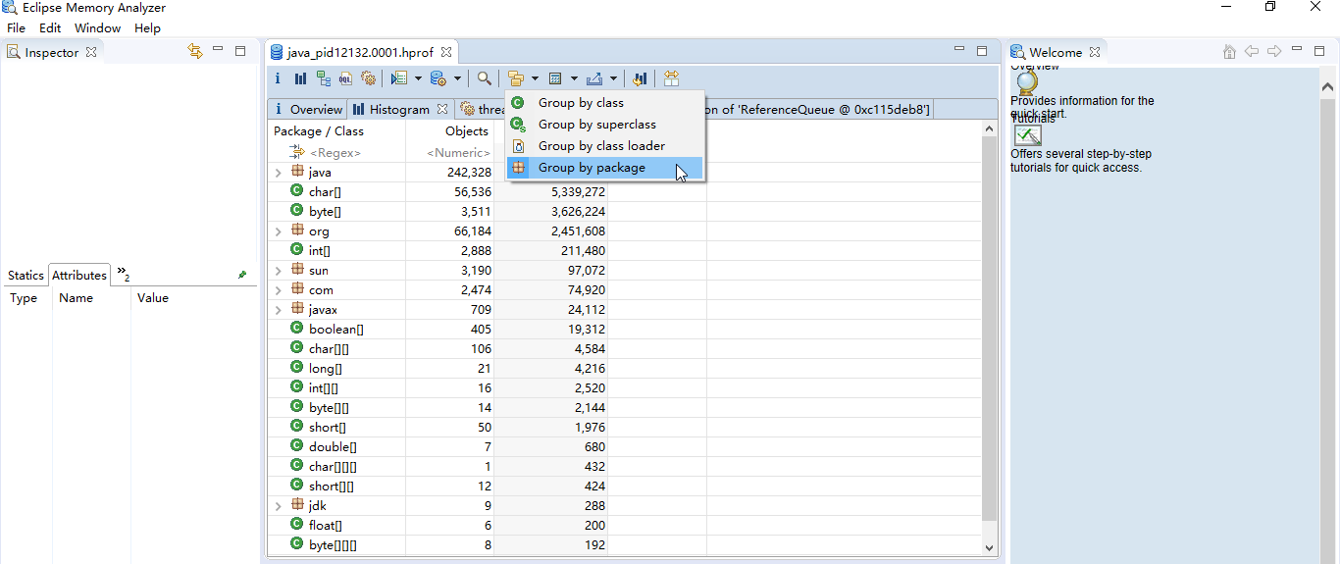The height and width of the screenshot is (564, 1340).
Task: Create a histogram from the toolbar
Action: tap(300, 78)
